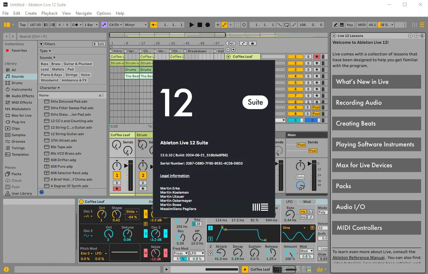Open Legal information link

pyautogui.click(x=175, y=175)
